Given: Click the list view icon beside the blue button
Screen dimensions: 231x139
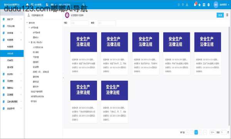Looking at the screenshot, I should point(227,15).
